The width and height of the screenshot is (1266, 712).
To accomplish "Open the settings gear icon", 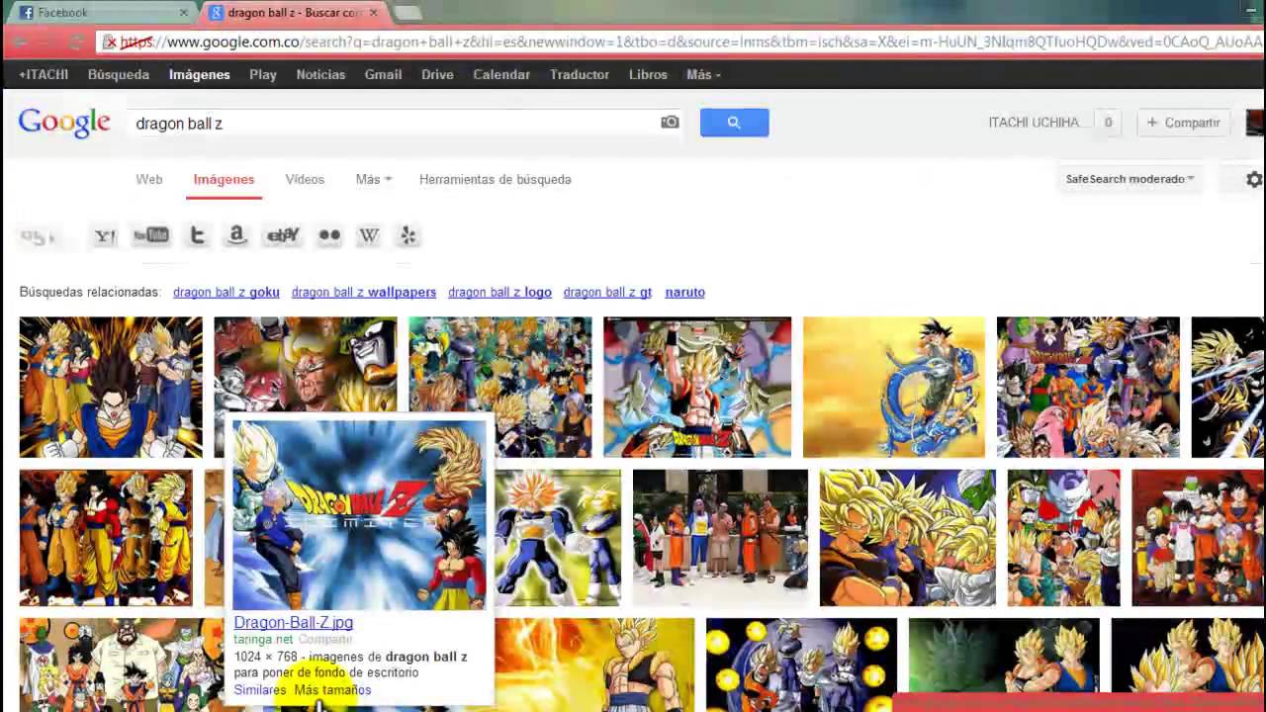I will [x=1254, y=179].
